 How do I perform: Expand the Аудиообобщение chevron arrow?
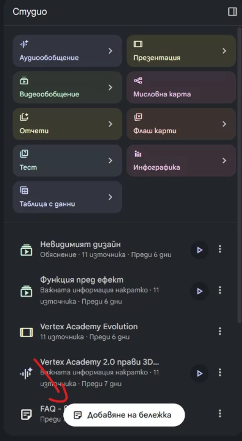110,51
